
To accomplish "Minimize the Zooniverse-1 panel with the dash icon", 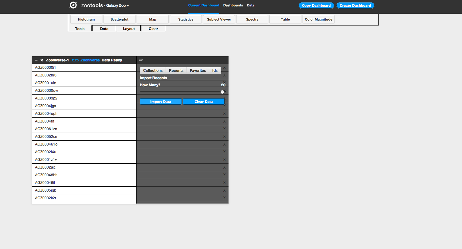I will coord(36,60).
